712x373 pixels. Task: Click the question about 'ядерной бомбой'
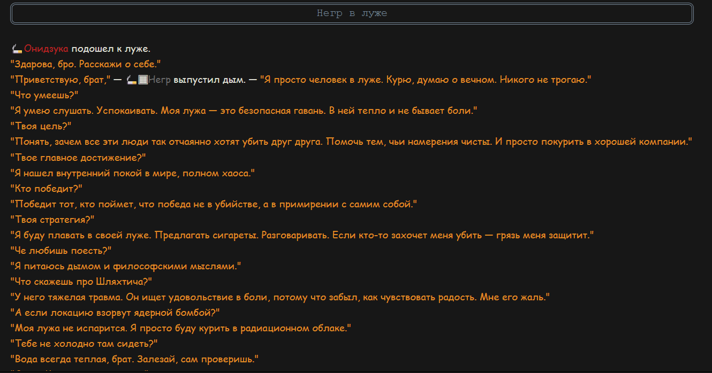pyautogui.click(x=116, y=313)
